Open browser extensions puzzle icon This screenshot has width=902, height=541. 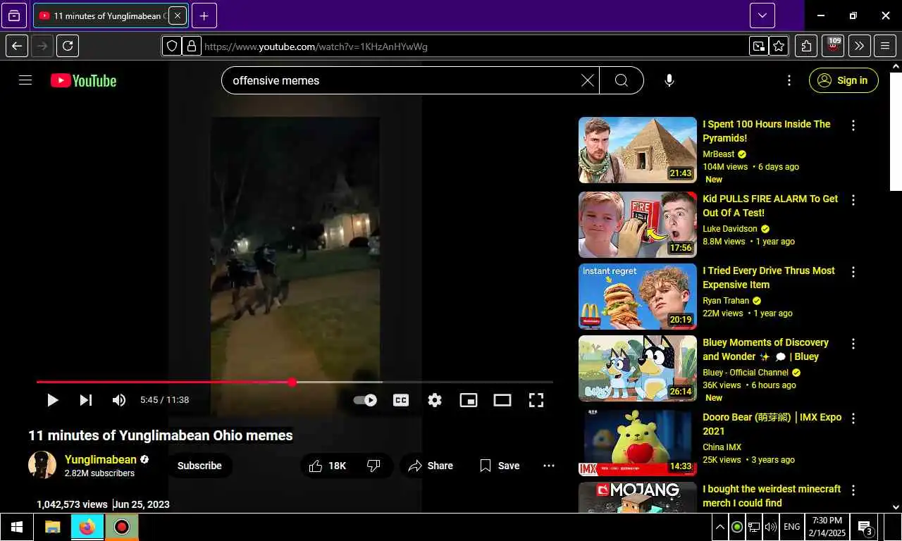pyautogui.click(x=806, y=46)
